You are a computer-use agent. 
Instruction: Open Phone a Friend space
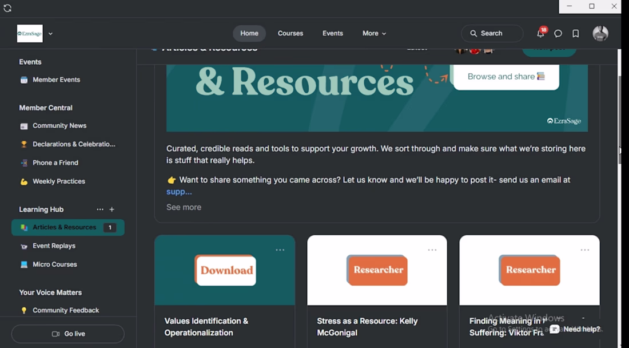point(68,163)
